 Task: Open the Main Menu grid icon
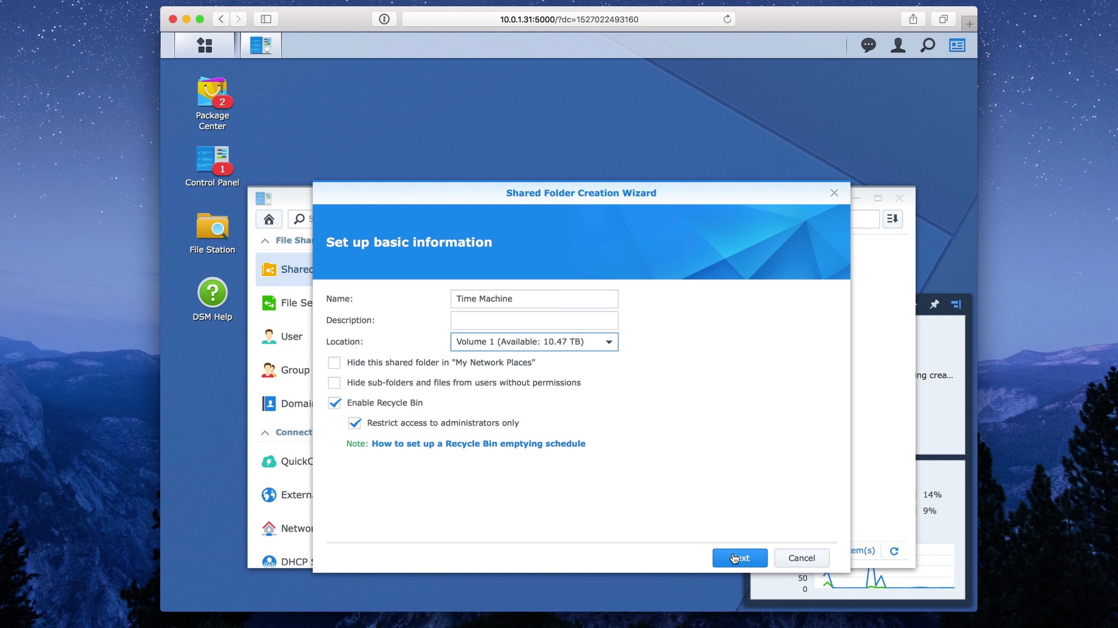tap(203, 45)
